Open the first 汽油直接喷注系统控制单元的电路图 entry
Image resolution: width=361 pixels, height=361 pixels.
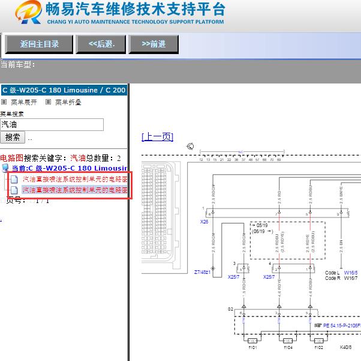(75, 179)
